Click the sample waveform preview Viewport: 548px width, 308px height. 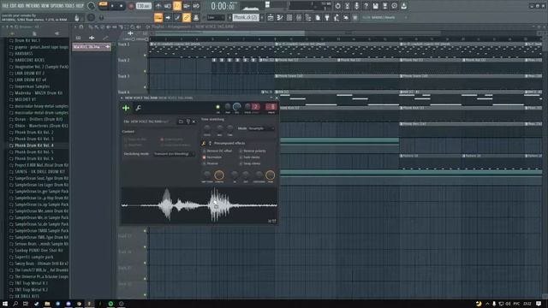pos(200,205)
